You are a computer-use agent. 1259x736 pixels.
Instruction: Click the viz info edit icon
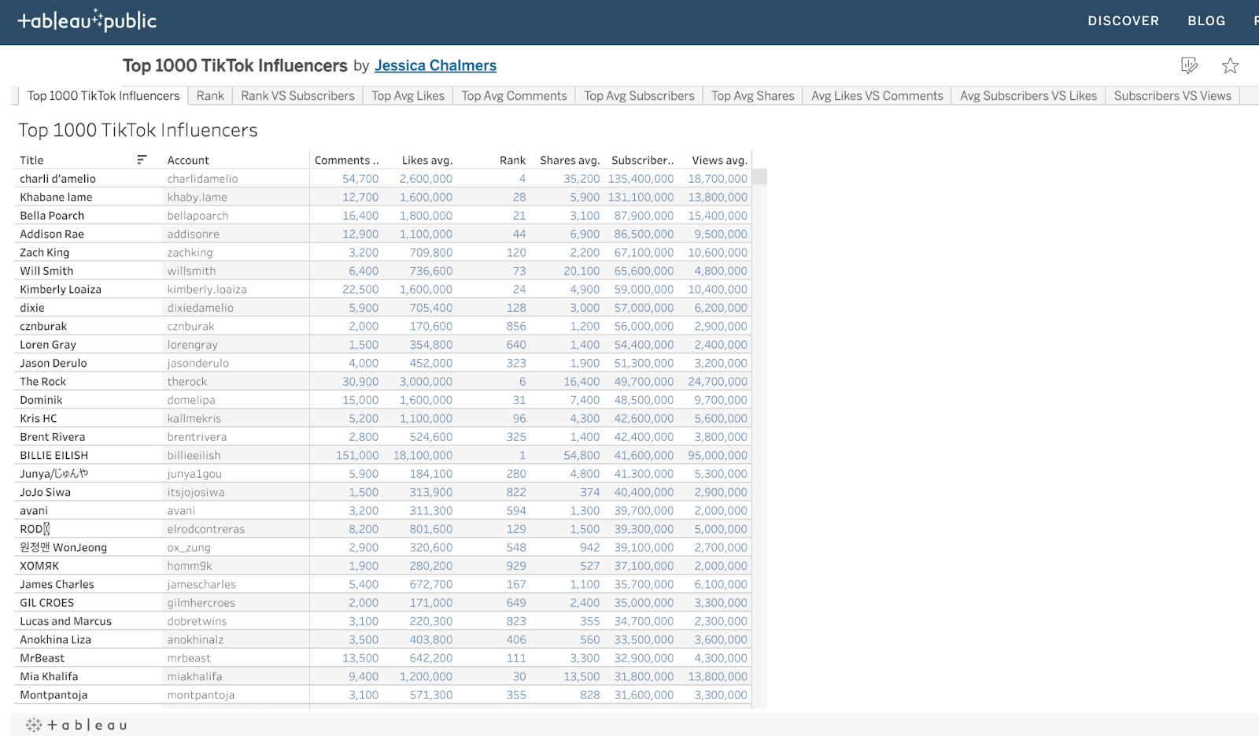[1189, 65]
